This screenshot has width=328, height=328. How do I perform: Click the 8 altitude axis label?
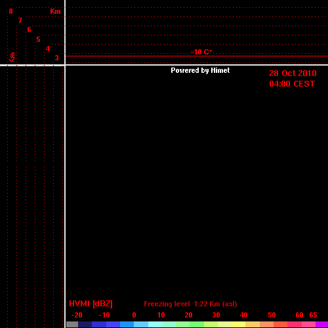tap(10, 11)
